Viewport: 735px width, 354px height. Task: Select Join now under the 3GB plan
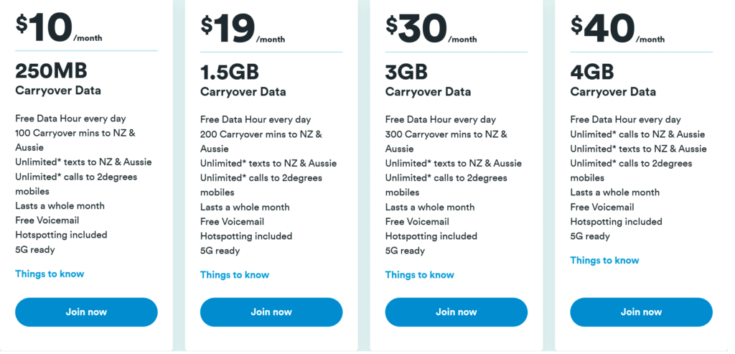pyautogui.click(x=456, y=312)
